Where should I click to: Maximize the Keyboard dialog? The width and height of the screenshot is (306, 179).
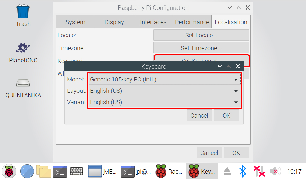[229, 66]
